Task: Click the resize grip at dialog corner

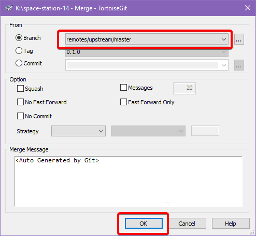Action: point(252,233)
